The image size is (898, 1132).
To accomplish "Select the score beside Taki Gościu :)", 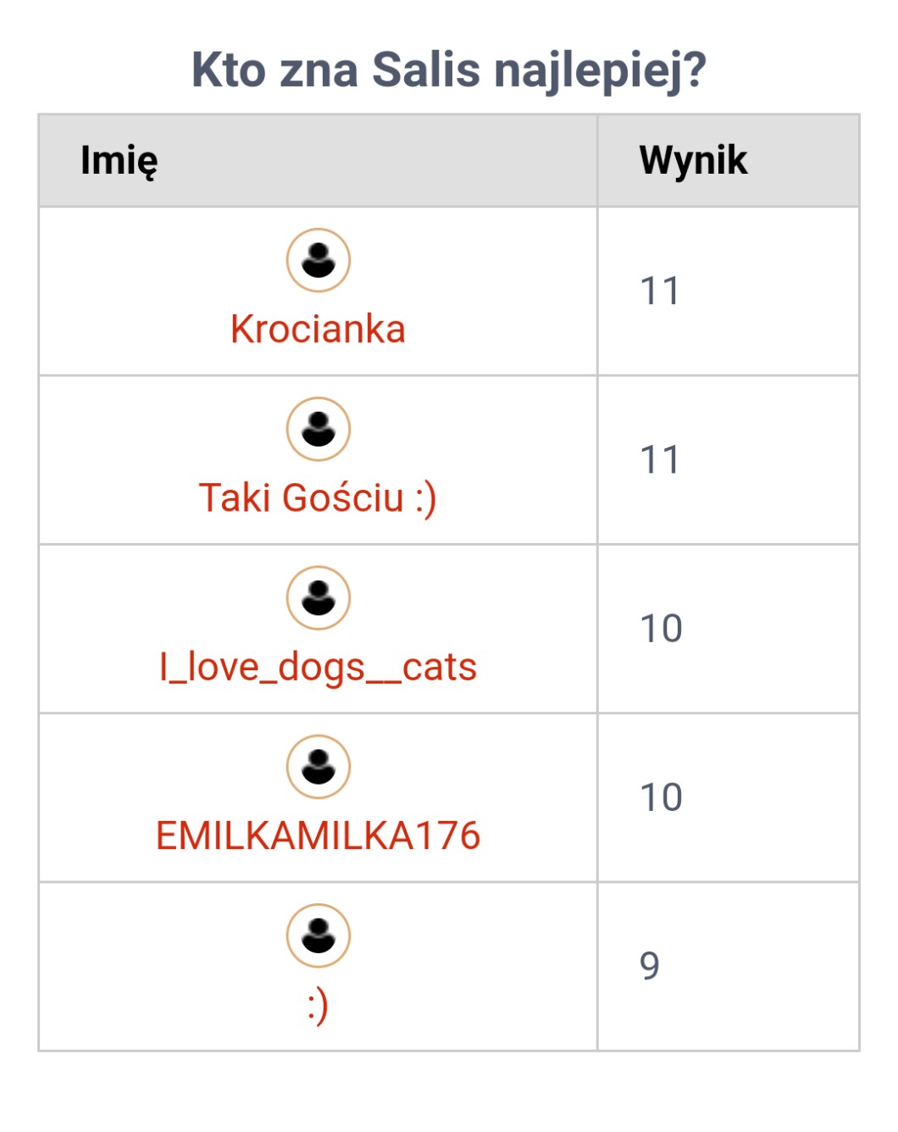I will [x=660, y=460].
